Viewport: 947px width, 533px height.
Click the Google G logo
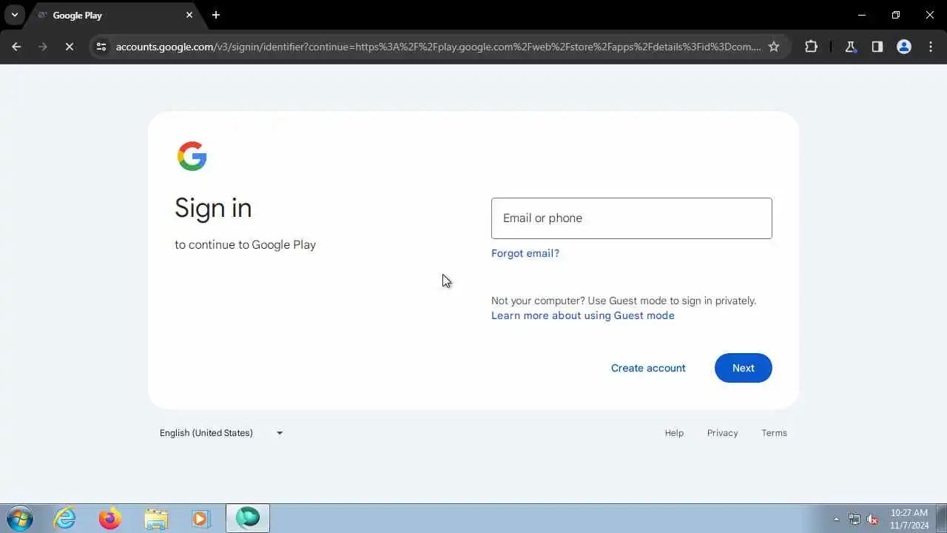point(192,156)
